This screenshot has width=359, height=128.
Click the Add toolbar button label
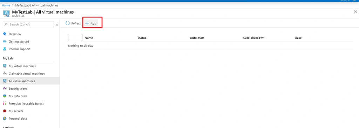(93, 23)
